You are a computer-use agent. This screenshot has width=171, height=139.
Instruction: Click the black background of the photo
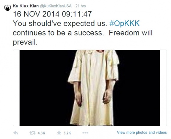coord(43,88)
